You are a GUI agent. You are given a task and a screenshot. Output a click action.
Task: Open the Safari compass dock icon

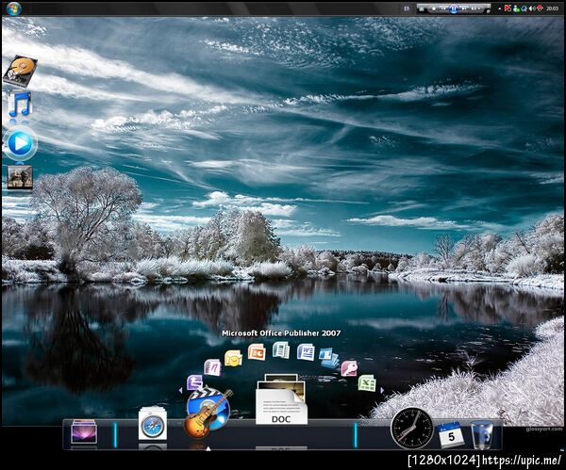coord(153,425)
